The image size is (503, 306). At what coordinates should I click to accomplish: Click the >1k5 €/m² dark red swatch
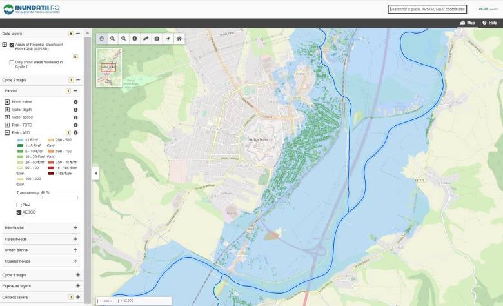[x=51, y=174]
